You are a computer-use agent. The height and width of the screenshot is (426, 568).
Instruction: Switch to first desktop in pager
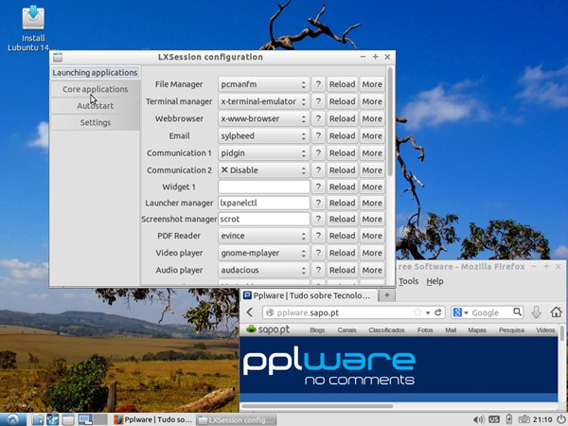85,419
